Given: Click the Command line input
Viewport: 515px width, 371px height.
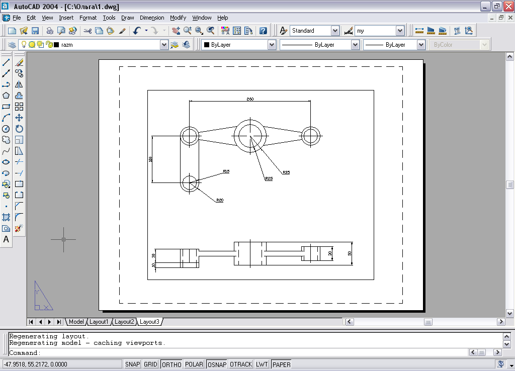Looking at the screenshot, I should [x=238, y=352].
